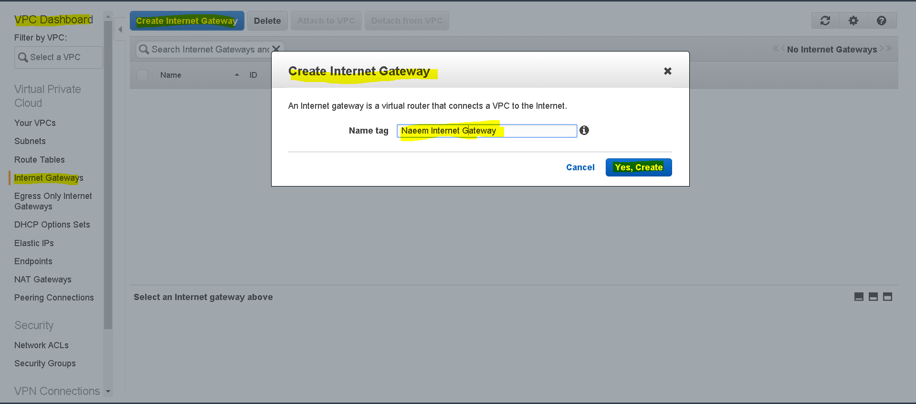Open the help question mark icon
The width and height of the screenshot is (916, 404).
[x=882, y=21]
